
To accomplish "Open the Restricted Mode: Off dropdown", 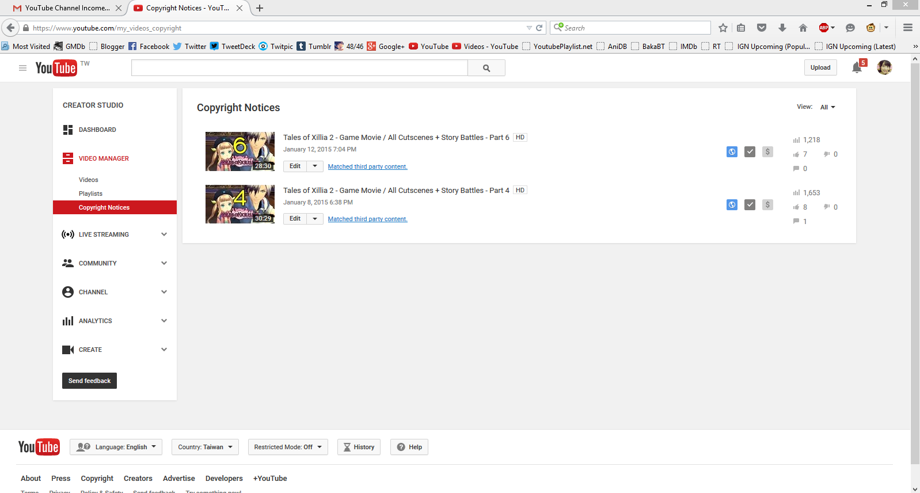I will pyautogui.click(x=288, y=447).
